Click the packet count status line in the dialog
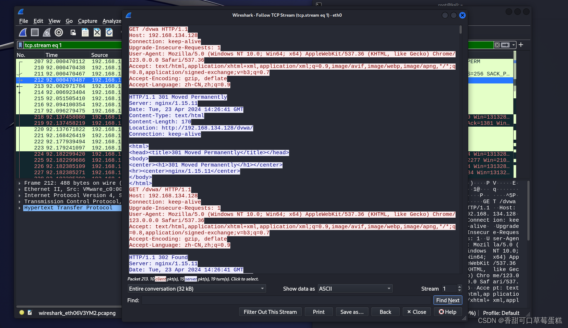Image resolution: width=568 pixels, height=328 pixels. 193,279
